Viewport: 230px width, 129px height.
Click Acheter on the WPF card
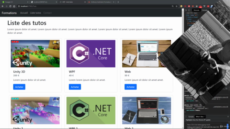click(75, 87)
